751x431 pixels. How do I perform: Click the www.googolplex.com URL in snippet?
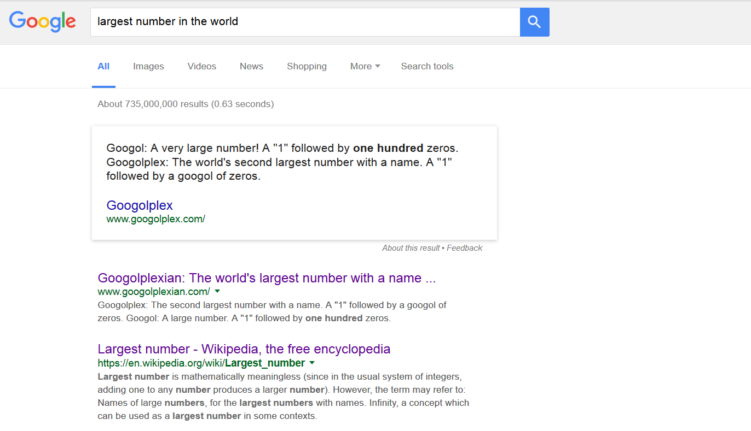point(156,219)
